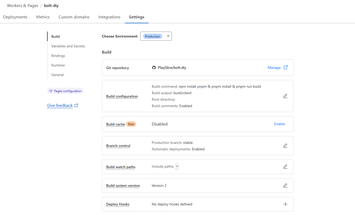Screen dimensions: 355x215
Task: Open Runtime in the settings sidebar
Action: [x=58, y=65]
